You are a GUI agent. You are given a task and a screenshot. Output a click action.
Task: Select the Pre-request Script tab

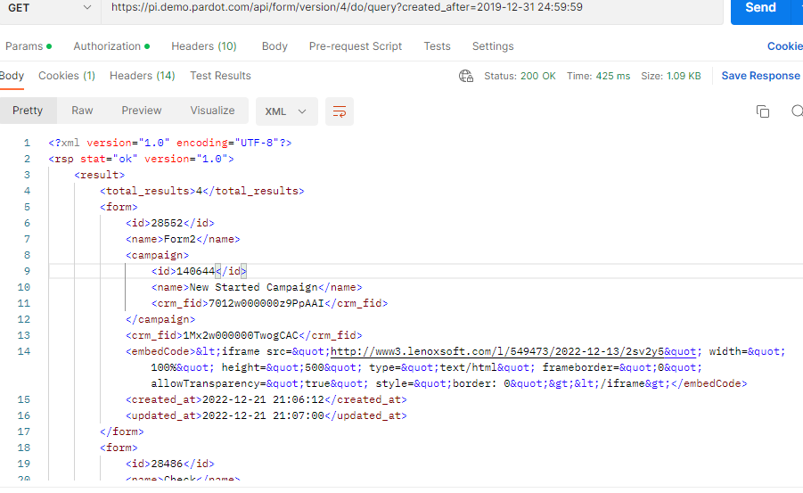[355, 46]
